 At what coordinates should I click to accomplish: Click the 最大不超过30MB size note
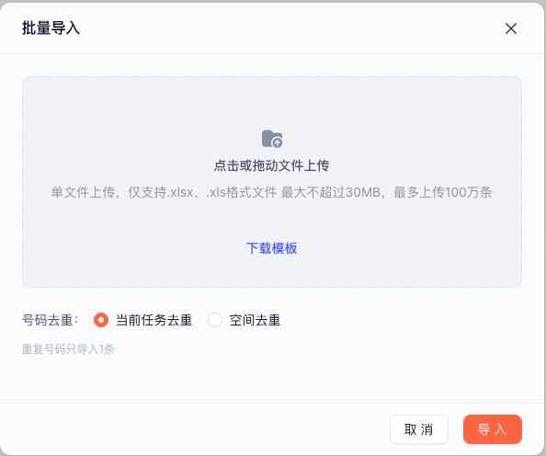331,192
